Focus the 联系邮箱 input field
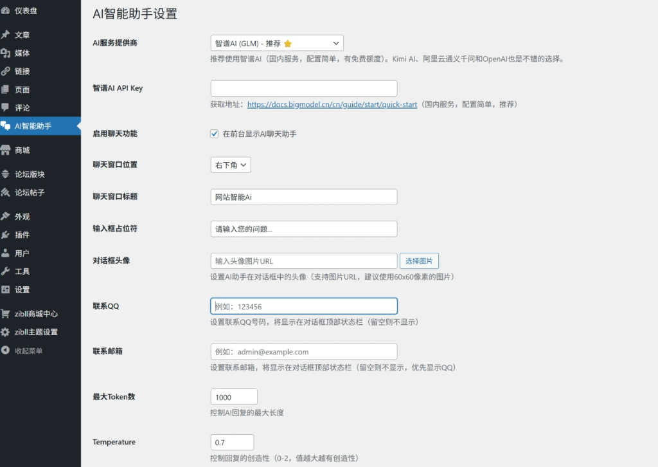Screen dimensions: 658x467 [x=304, y=351]
